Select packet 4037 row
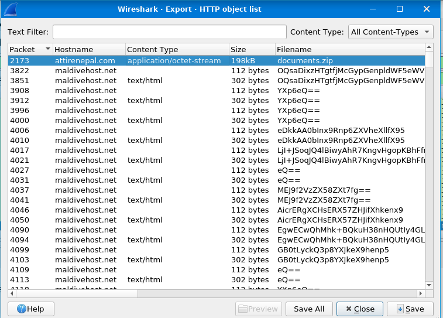 (217, 190)
